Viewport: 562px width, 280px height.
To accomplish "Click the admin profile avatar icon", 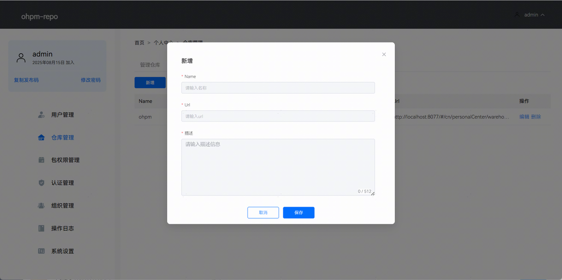I will 21,57.
